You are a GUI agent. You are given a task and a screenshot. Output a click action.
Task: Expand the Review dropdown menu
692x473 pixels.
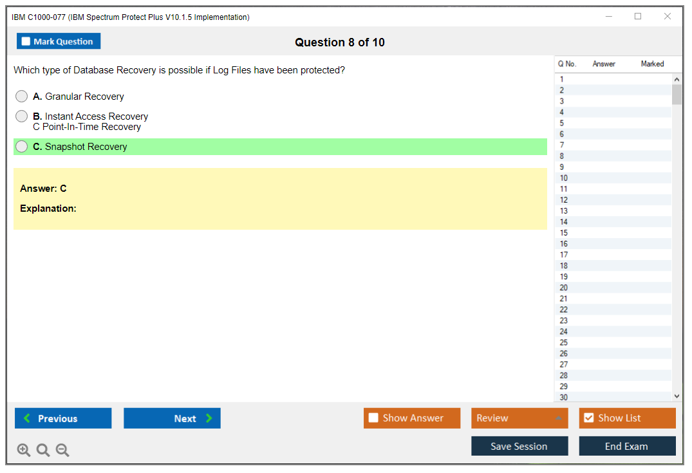[558, 418]
